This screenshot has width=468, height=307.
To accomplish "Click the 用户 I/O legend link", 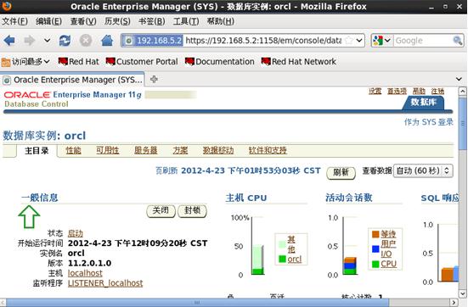I will pos(388,248).
